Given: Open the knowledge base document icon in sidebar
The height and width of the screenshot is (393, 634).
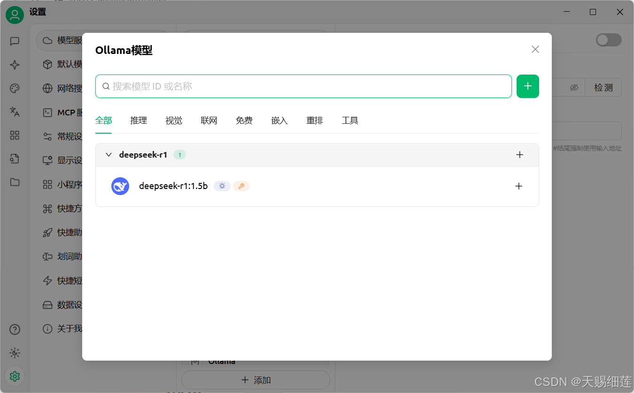Looking at the screenshot, I should (x=15, y=159).
